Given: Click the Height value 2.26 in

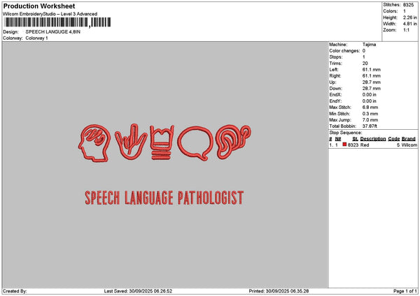Looking at the screenshot, I should (x=409, y=17).
